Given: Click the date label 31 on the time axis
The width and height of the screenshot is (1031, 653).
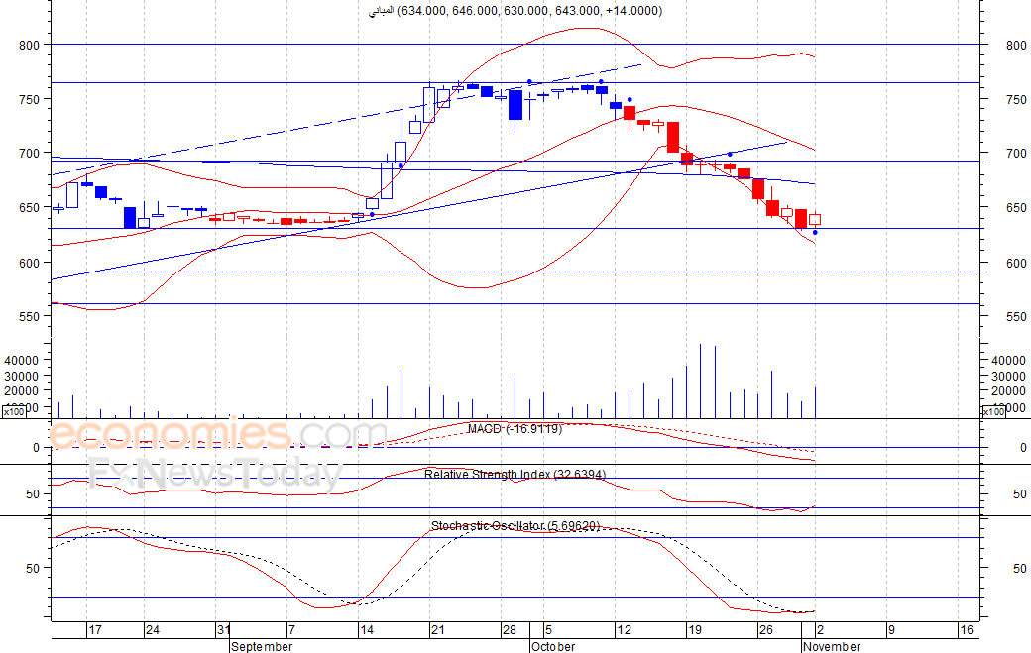Looking at the screenshot, I should [224, 630].
